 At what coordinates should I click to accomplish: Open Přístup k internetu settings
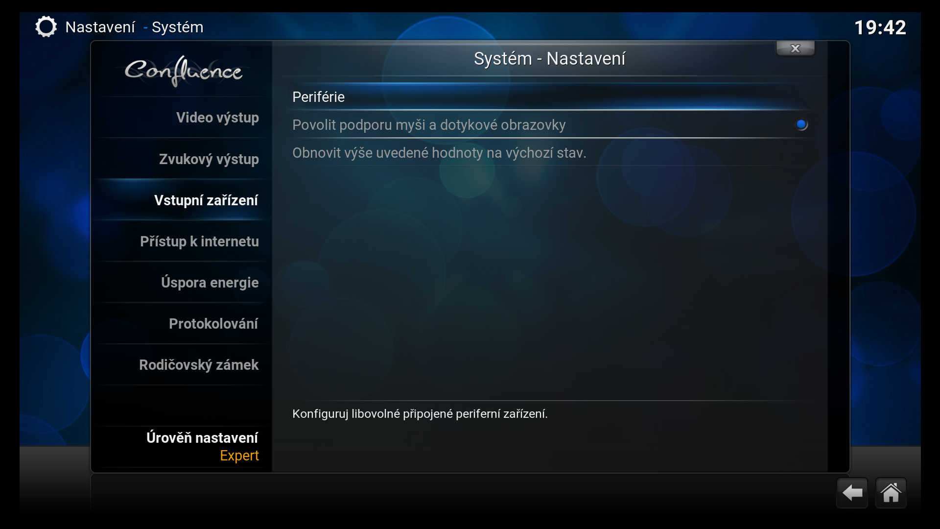[x=199, y=241]
